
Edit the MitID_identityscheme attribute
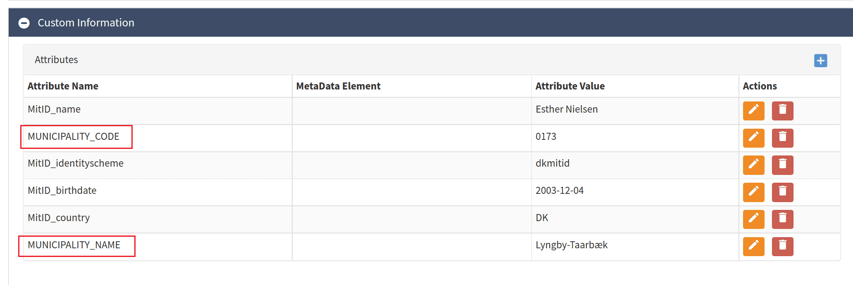(x=753, y=165)
